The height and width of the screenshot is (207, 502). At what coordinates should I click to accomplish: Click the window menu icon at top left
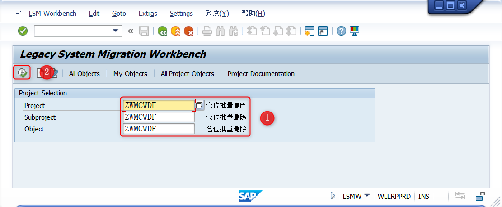coord(17,13)
